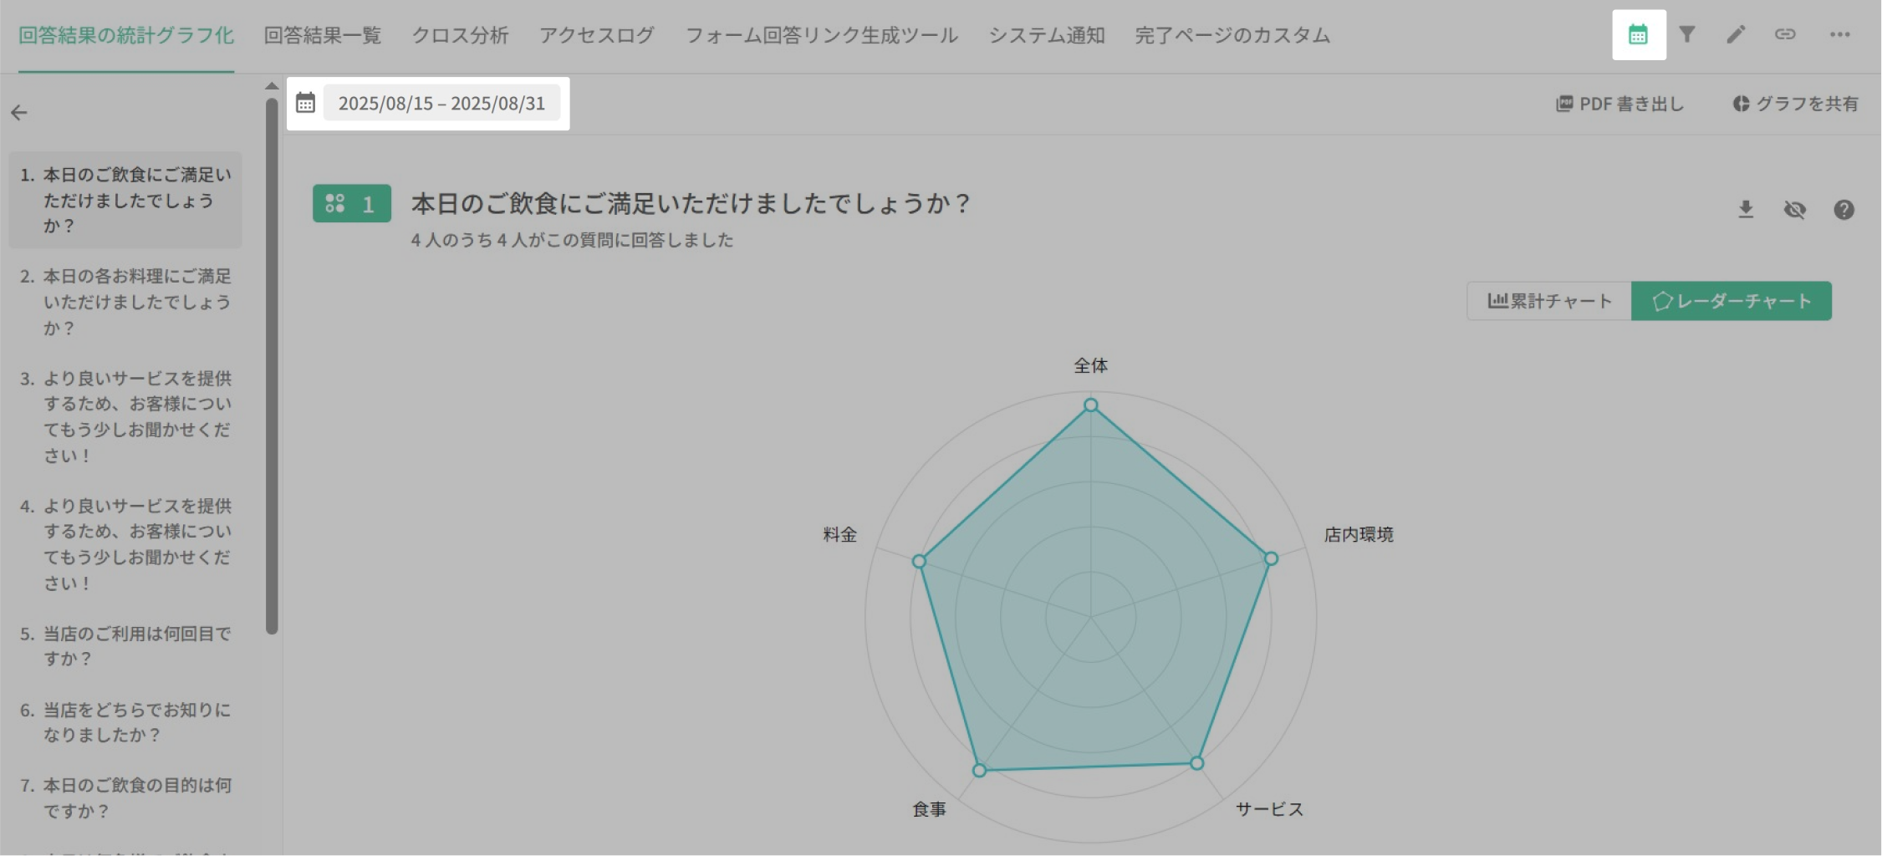Image resolution: width=1882 pixels, height=856 pixels.
Task: Open the クロス分析 tab
Action: (460, 35)
